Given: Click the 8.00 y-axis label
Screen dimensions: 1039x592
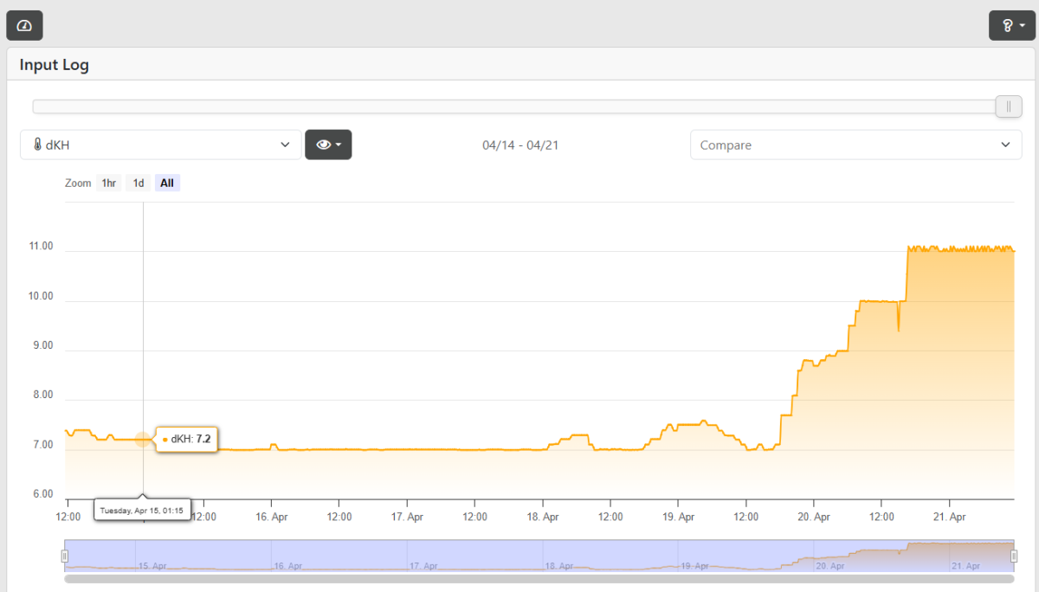Looking at the screenshot, I should point(42,395).
